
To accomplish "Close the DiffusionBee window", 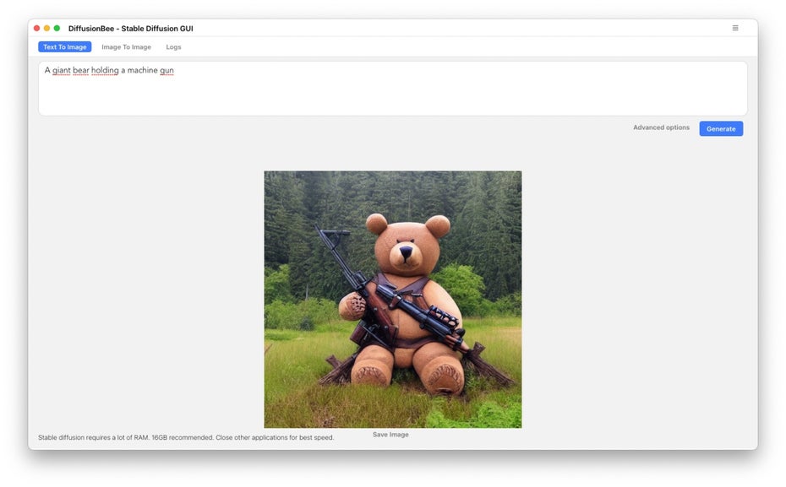I will pyautogui.click(x=36, y=29).
